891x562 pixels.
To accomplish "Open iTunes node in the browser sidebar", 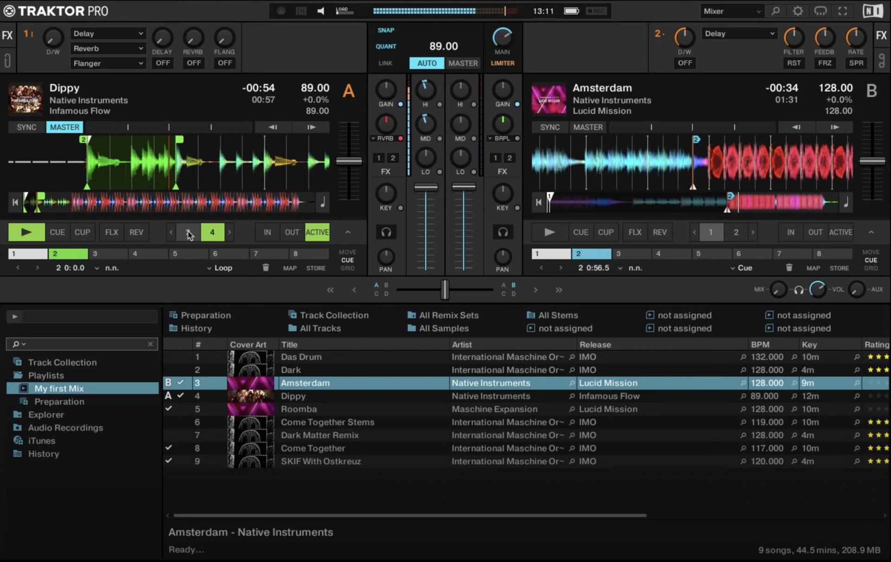I will click(40, 440).
